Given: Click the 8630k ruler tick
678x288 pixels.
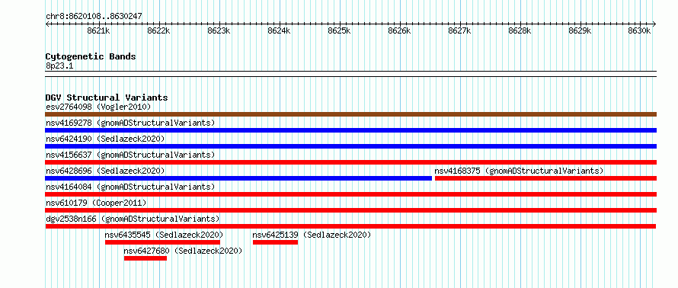Looking at the screenshot, I should click(639, 30).
